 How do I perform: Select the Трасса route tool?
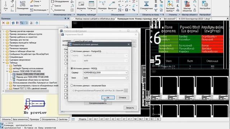pyautogui.click(x=56, y=6)
